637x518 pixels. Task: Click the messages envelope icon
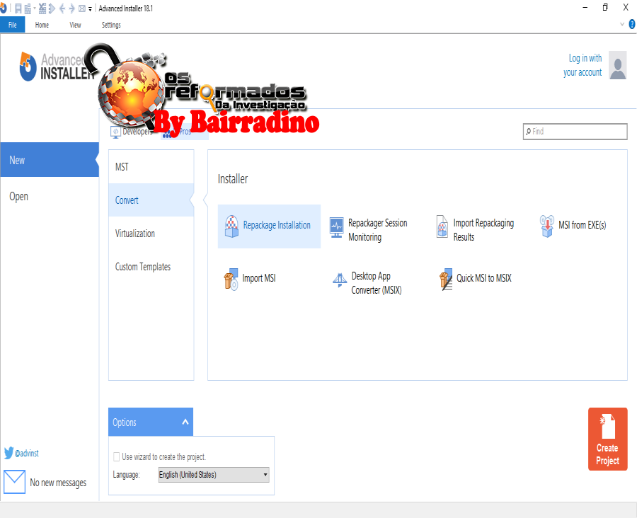tap(15, 482)
